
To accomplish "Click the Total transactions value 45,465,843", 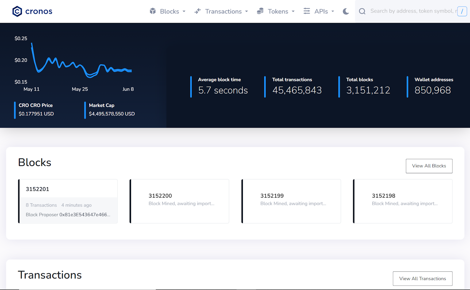I will coord(297,90).
